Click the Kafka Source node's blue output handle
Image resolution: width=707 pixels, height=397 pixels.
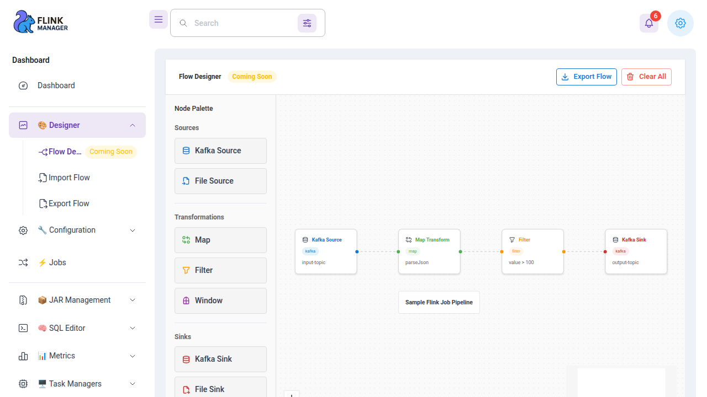(x=357, y=251)
